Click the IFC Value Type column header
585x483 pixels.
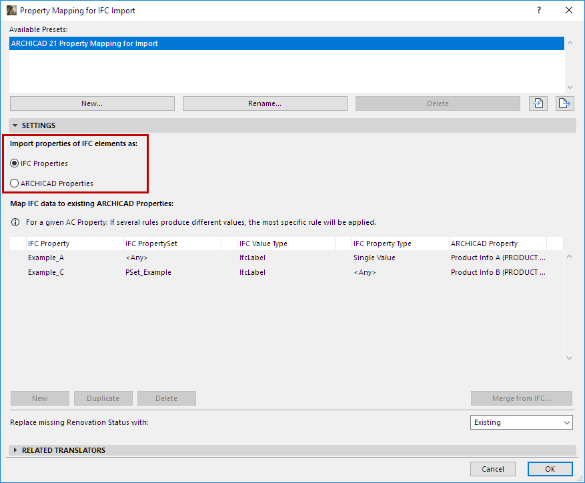(x=286, y=244)
